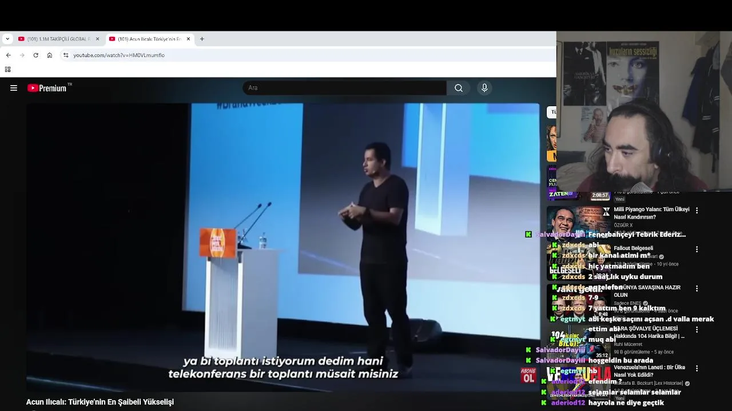732x411 pixels.
Task: Go back with browser back arrow
Action: click(8, 55)
